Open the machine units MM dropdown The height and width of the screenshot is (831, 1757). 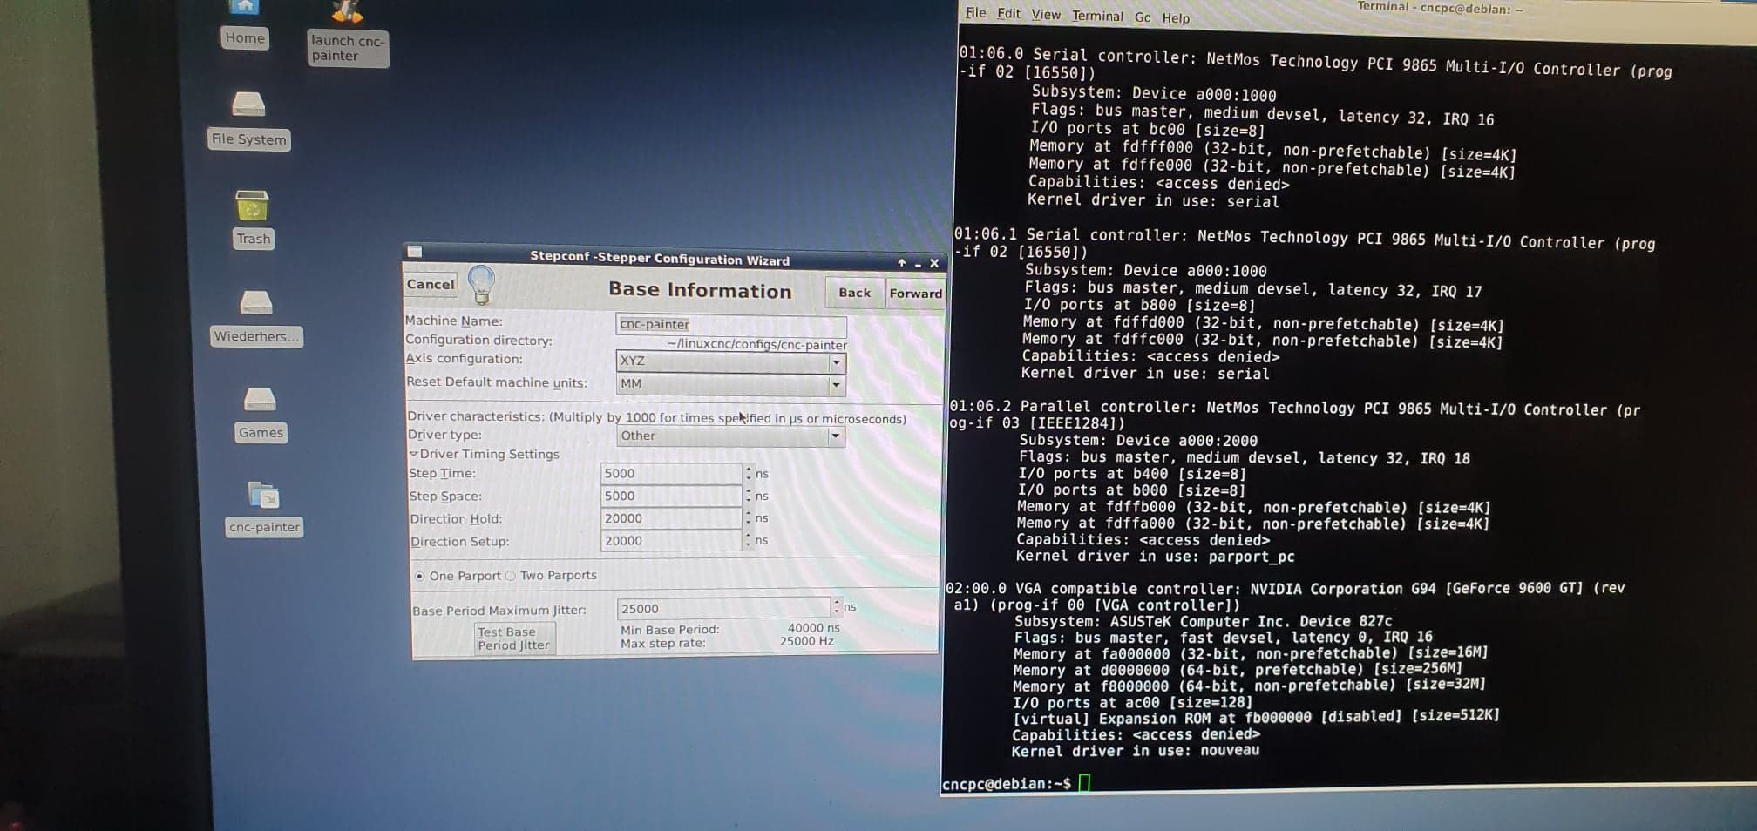[x=730, y=384]
